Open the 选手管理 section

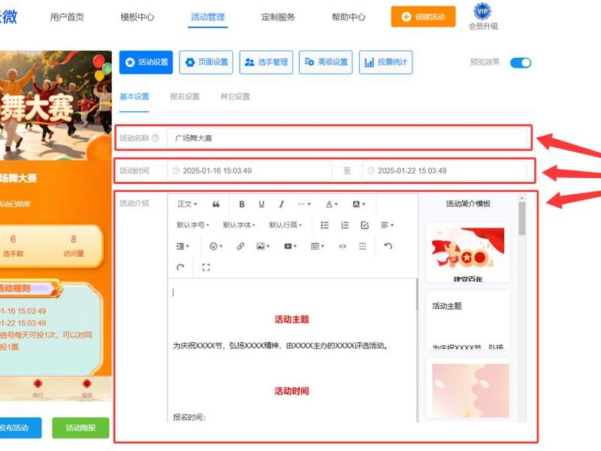pos(266,62)
